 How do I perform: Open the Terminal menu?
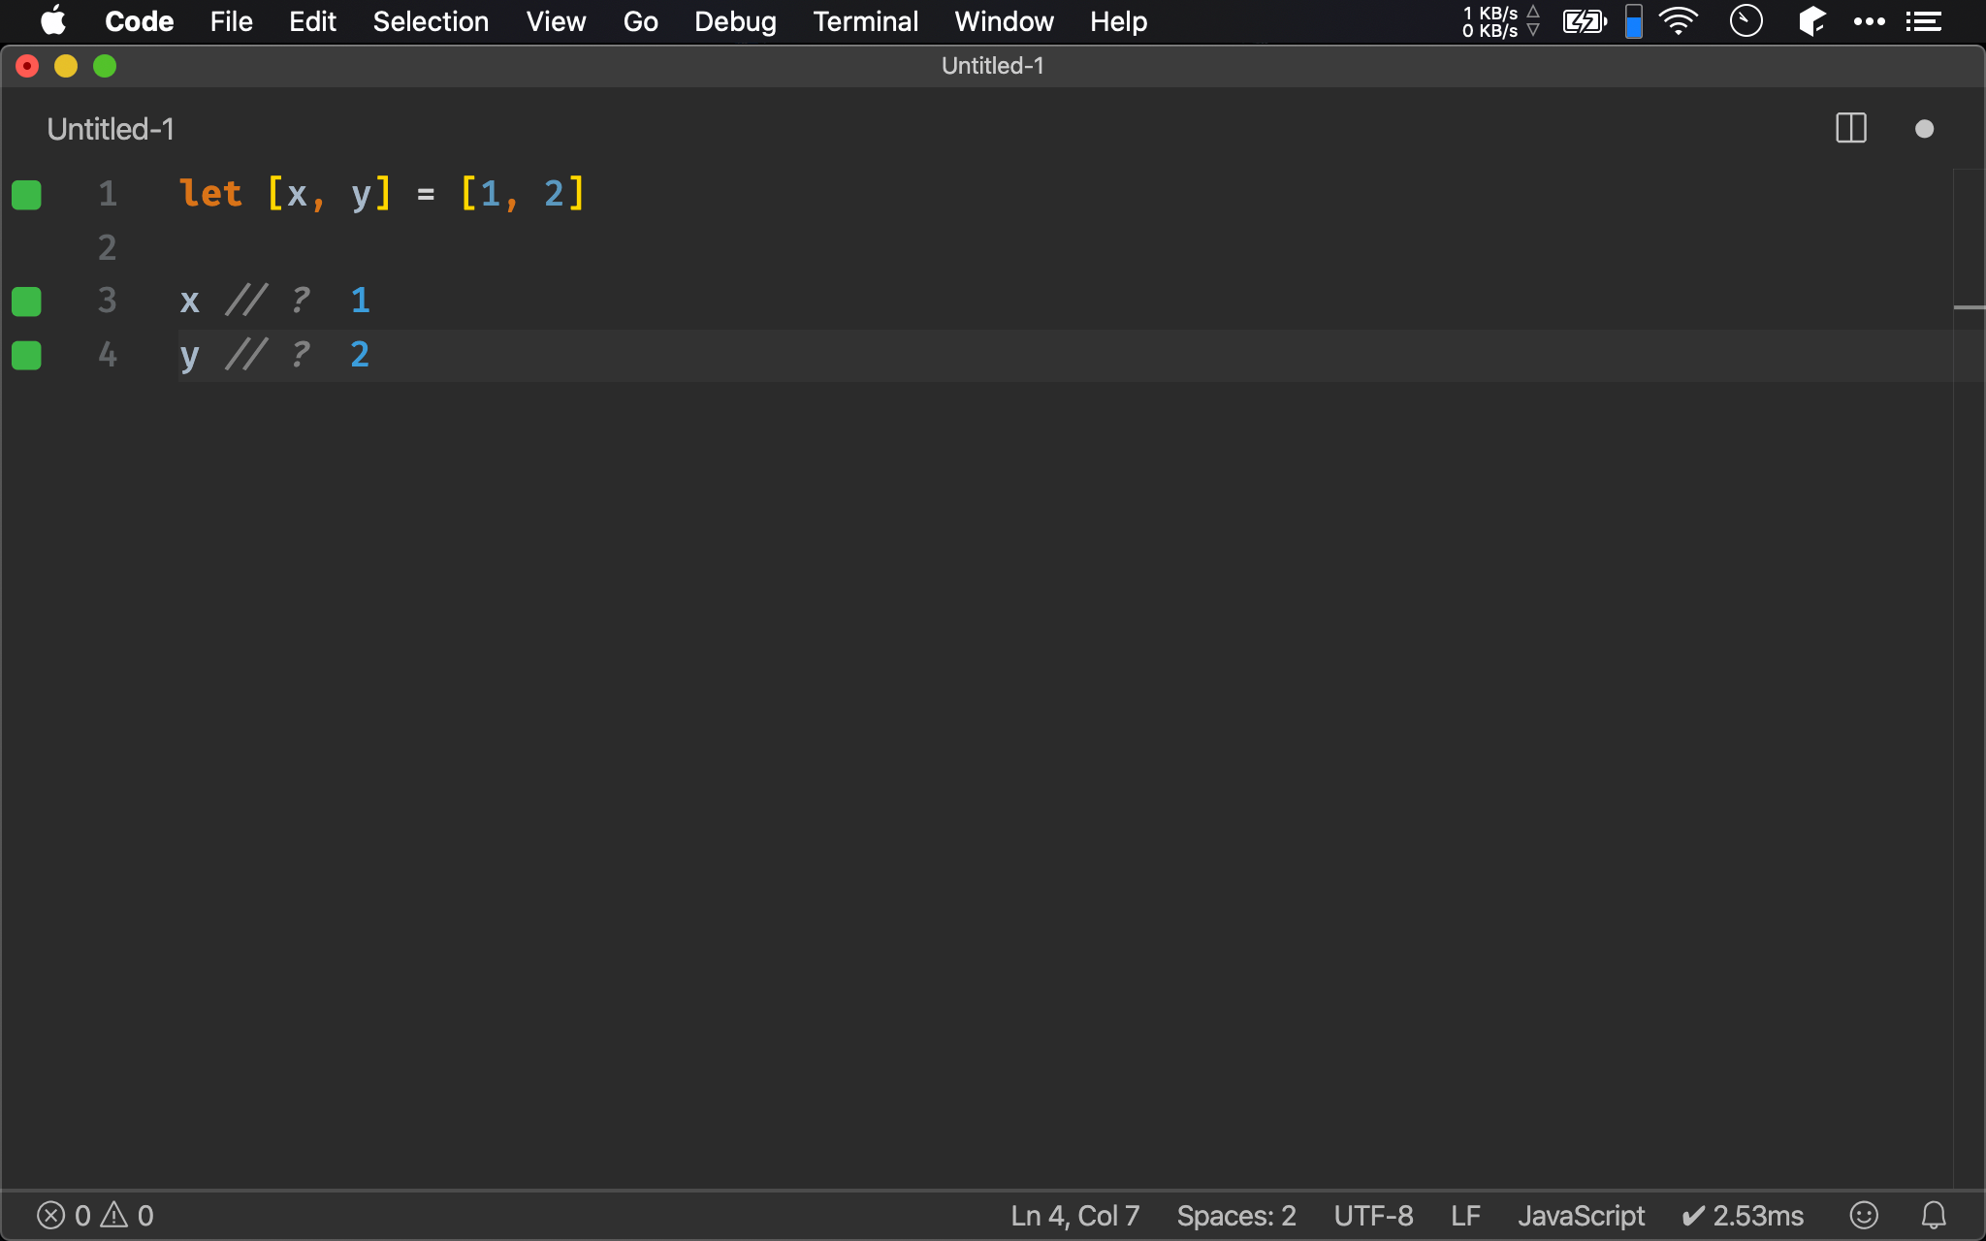[x=865, y=21]
